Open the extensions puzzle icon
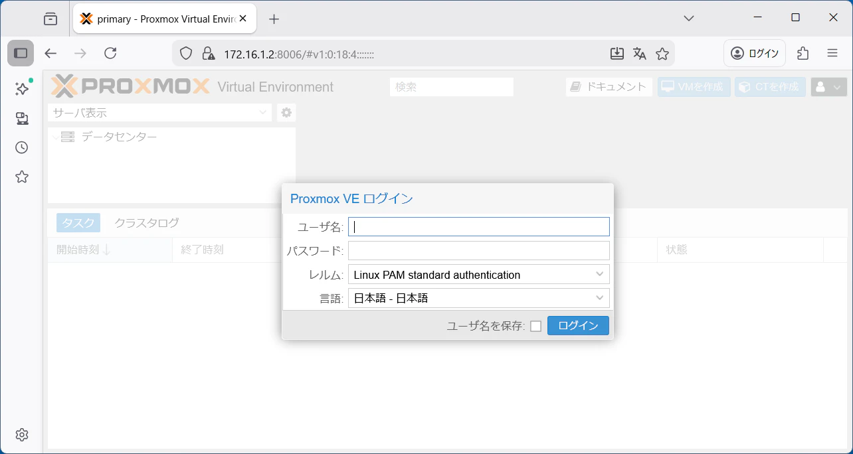Viewport: 853px width, 454px height. (x=803, y=53)
